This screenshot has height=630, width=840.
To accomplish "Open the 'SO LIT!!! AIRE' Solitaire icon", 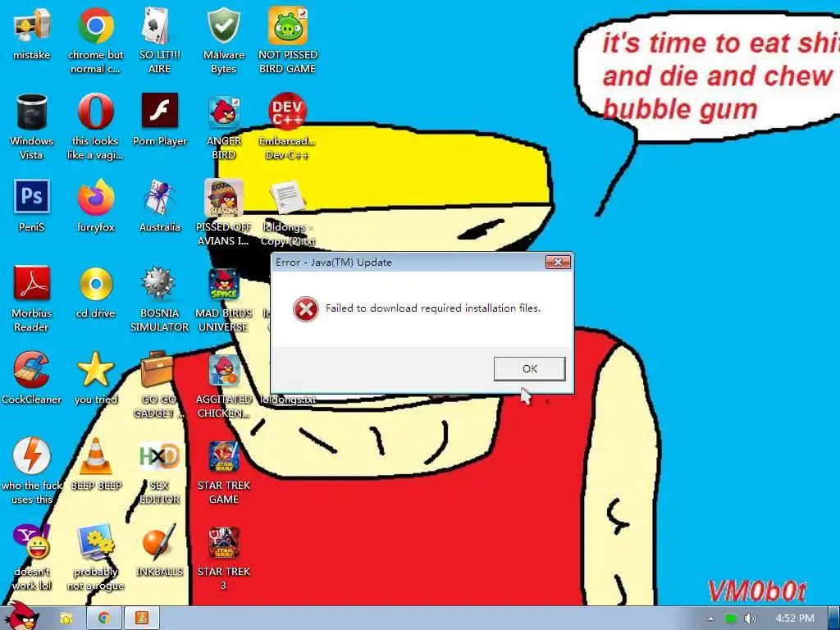I will (159, 40).
